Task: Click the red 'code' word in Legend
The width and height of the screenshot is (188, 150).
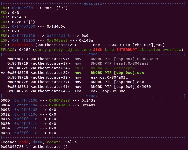Action: (24, 142)
